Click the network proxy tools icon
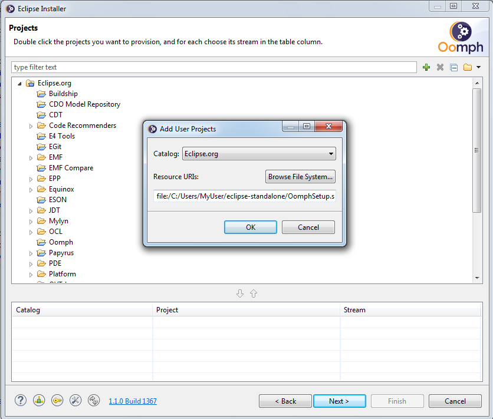Screen dimensions: 493x419 (x=75, y=401)
